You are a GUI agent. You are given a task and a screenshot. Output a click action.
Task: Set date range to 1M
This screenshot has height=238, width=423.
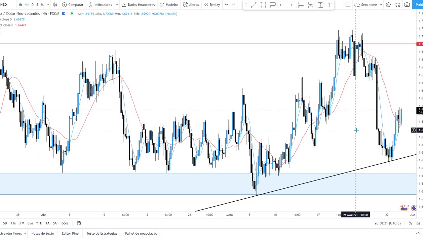(x=13, y=223)
